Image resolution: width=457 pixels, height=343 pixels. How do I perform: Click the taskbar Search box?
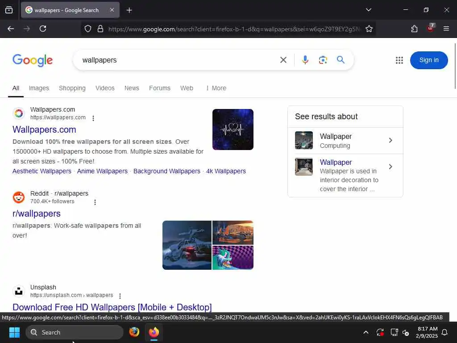pos(75,332)
